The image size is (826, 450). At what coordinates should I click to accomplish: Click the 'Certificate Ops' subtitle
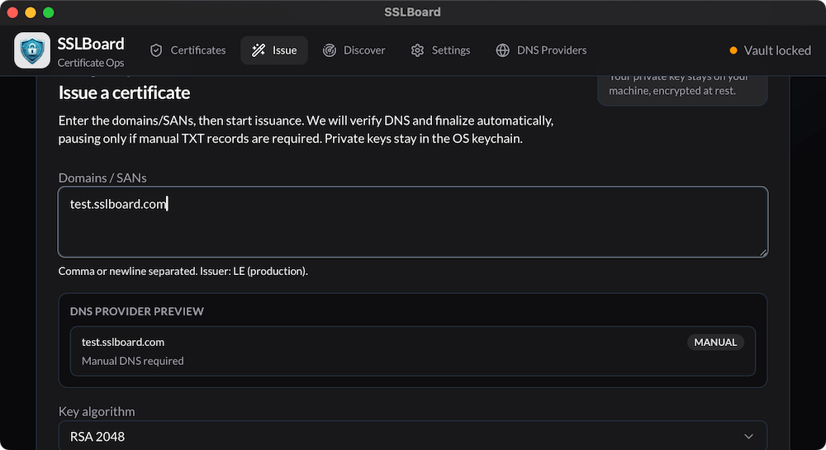click(x=91, y=63)
